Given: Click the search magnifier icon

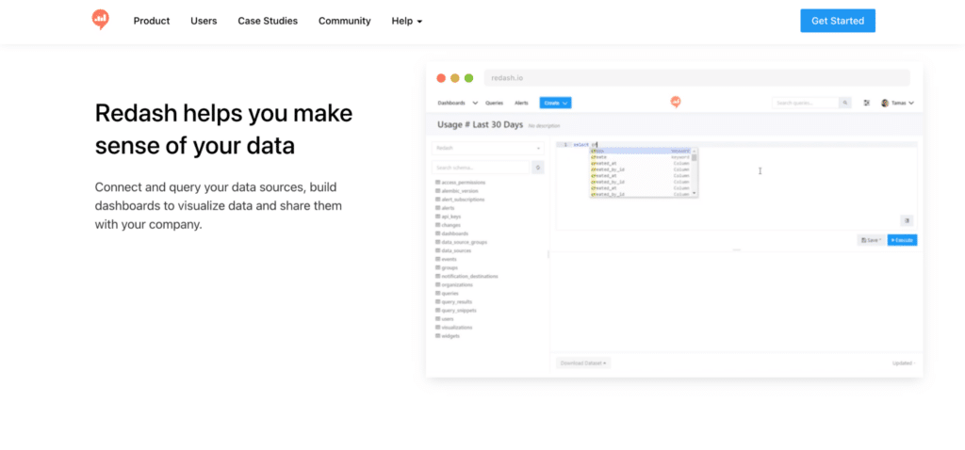Looking at the screenshot, I should point(845,104).
